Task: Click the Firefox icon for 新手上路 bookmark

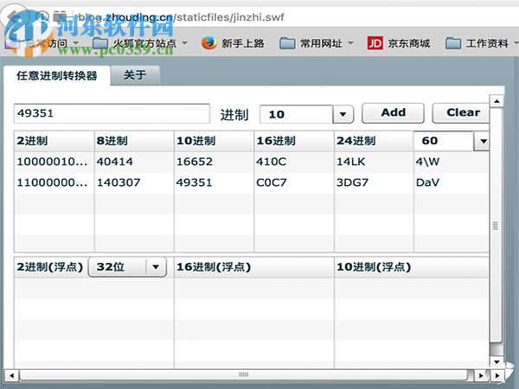Action: pyautogui.click(x=208, y=43)
